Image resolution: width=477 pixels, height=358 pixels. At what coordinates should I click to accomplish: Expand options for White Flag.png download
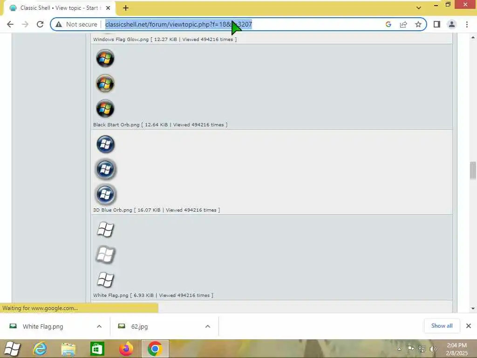tap(99, 326)
